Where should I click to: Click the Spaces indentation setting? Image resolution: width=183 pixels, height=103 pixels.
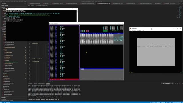point(163,102)
